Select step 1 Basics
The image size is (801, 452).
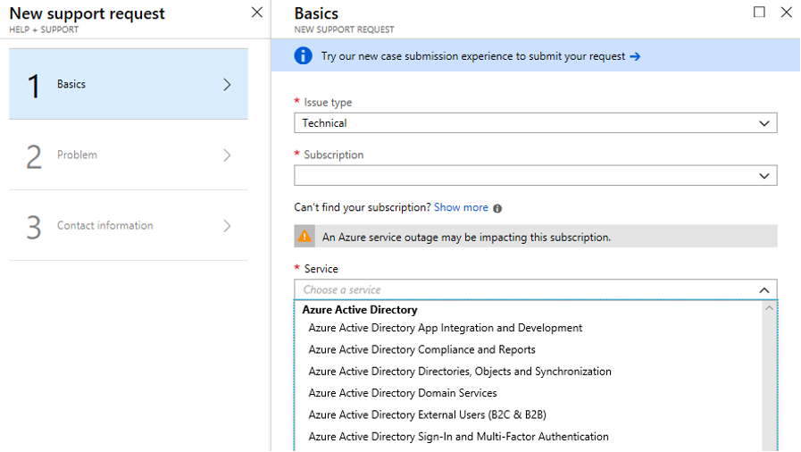(129, 84)
